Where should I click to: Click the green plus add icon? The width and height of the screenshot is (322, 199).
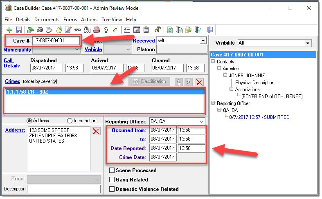pyautogui.click(x=9, y=30)
